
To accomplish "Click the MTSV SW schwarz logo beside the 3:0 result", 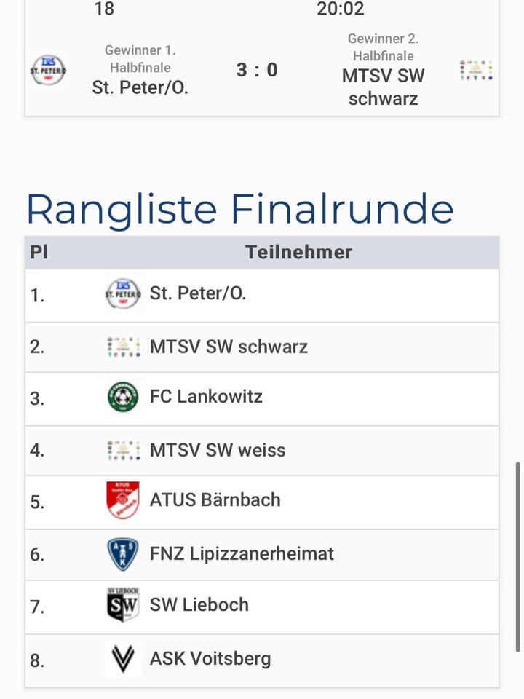I will 476,71.
